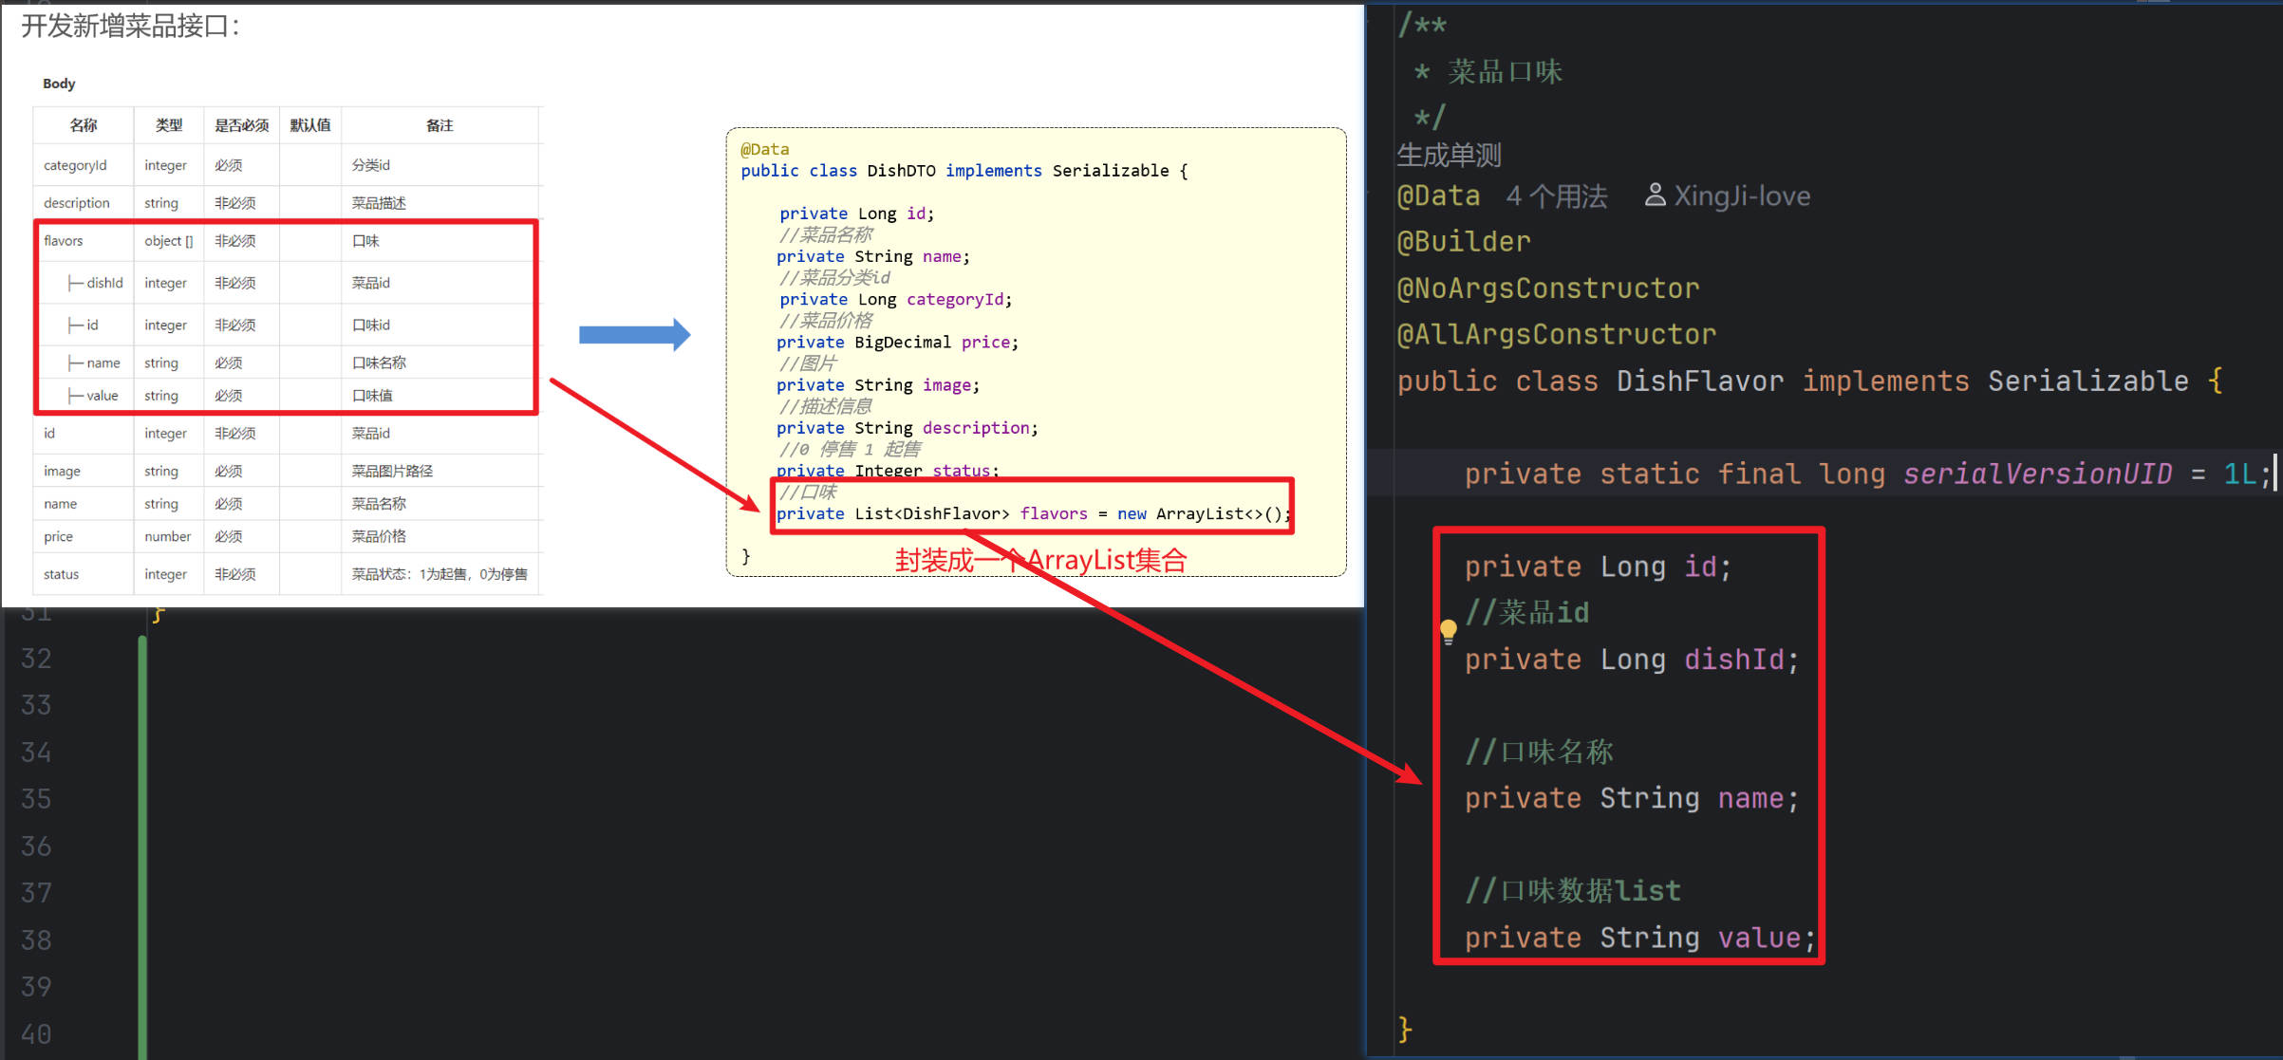The width and height of the screenshot is (2283, 1060).
Task: Click the 默认值 column header
Action: coord(310,125)
